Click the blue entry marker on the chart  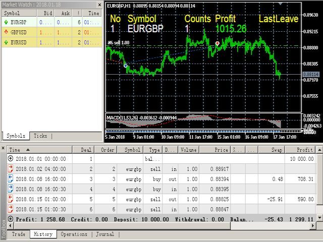[125, 66]
